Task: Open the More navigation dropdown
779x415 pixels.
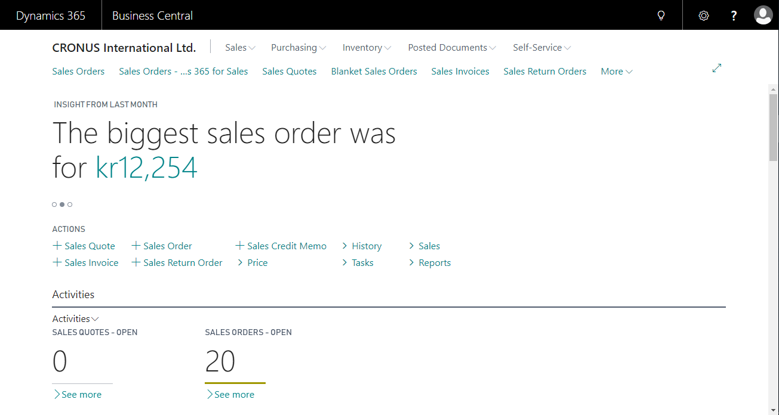Action: pos(617,72)
